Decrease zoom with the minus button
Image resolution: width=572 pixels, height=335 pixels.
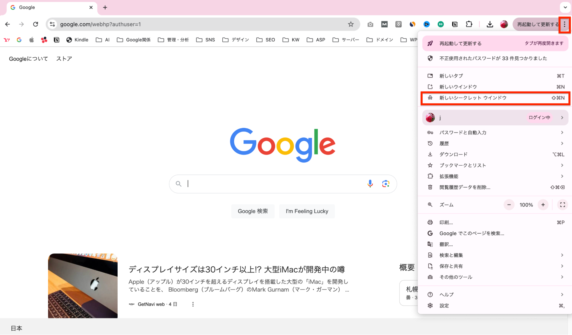pos(509,205)
